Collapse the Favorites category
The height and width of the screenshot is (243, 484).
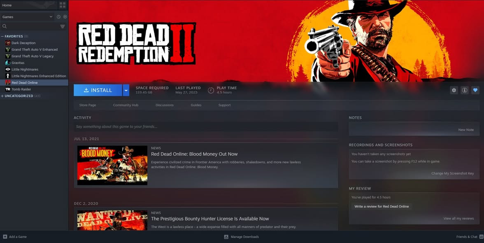[2, 36]
